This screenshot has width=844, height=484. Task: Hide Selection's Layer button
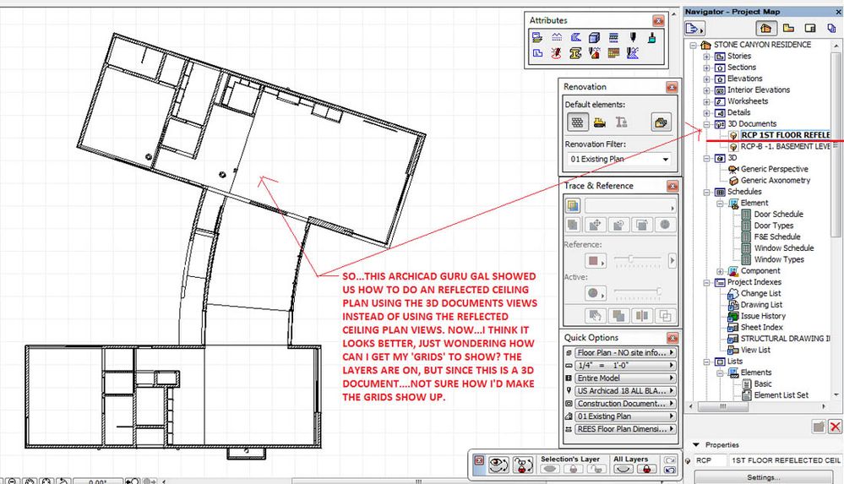pyautogui.click(x=549, y=469)
